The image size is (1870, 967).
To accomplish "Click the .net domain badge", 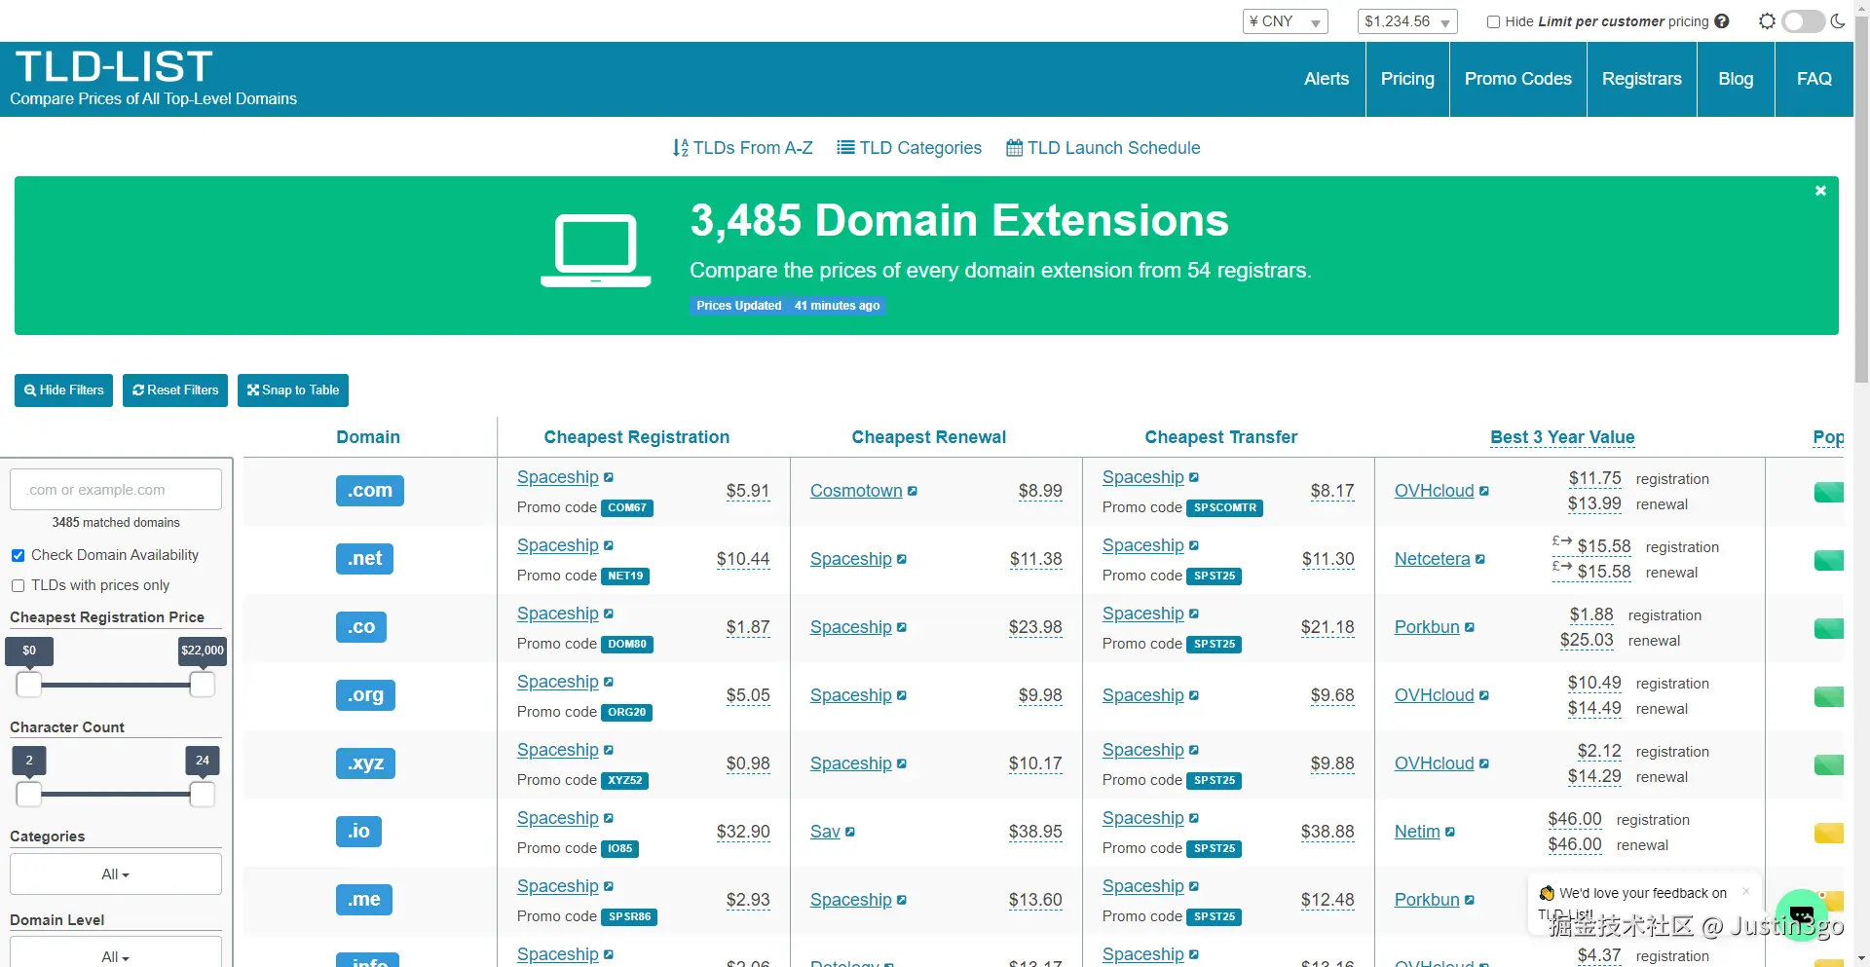I will [365, 559].
